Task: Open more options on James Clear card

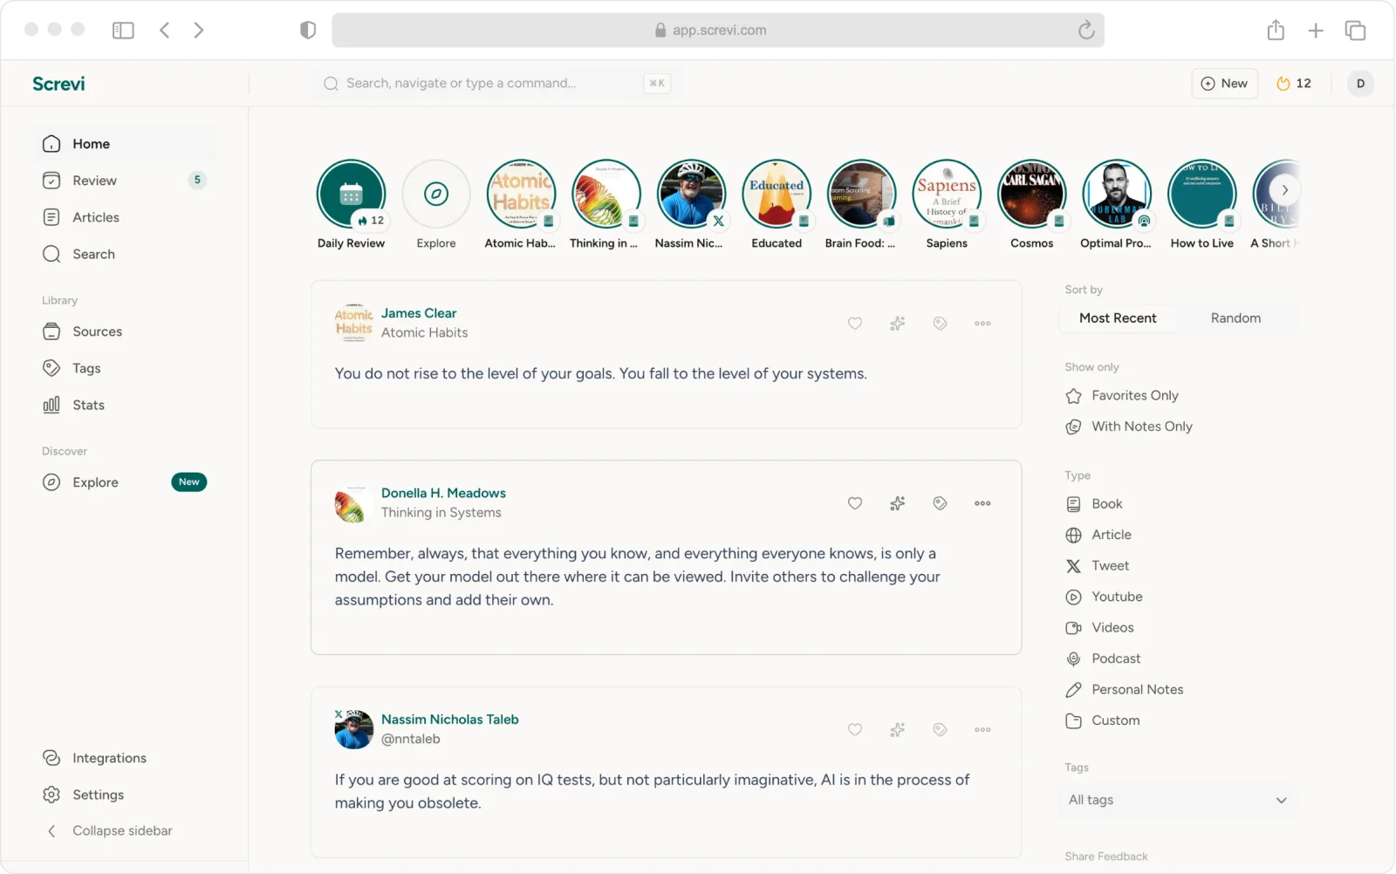Action: [982, 324]
